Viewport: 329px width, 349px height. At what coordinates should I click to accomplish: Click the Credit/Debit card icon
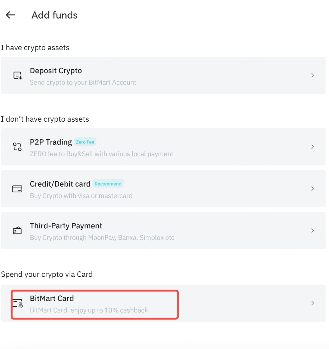click(17, 189)
